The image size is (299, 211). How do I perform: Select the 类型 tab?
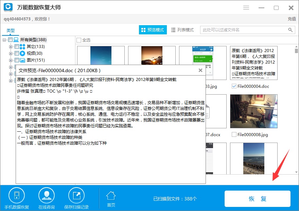tap(11, 30)
